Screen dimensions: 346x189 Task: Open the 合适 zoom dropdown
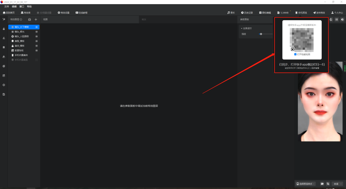(x=338, y=184)
